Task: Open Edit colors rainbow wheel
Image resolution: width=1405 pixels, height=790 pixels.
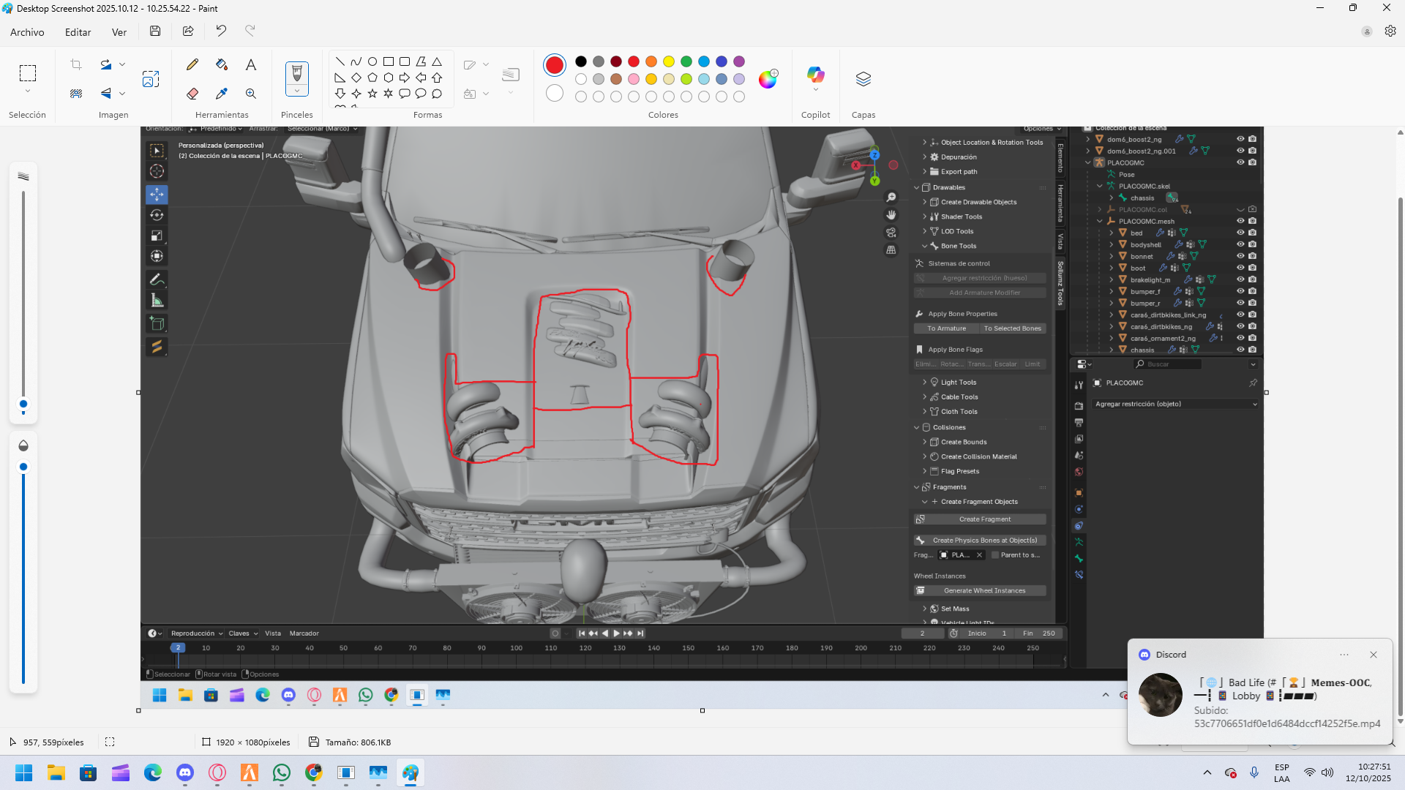Action: point(768,79)
